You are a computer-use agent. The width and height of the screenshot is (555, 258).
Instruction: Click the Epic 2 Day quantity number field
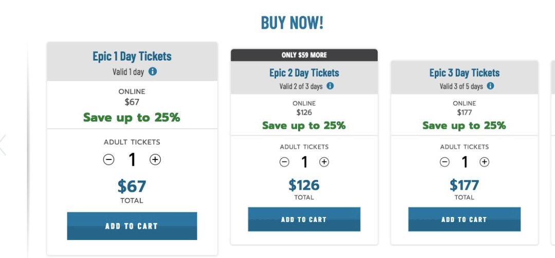tap(304, 163)
